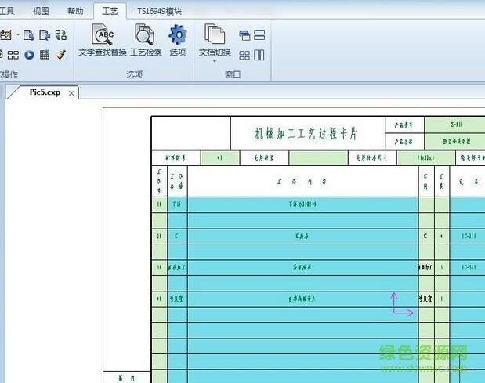This screenshot has height=383, width=485.
Task: Select the Pic5.cxp document tab
Action: [x=45, y=92]
